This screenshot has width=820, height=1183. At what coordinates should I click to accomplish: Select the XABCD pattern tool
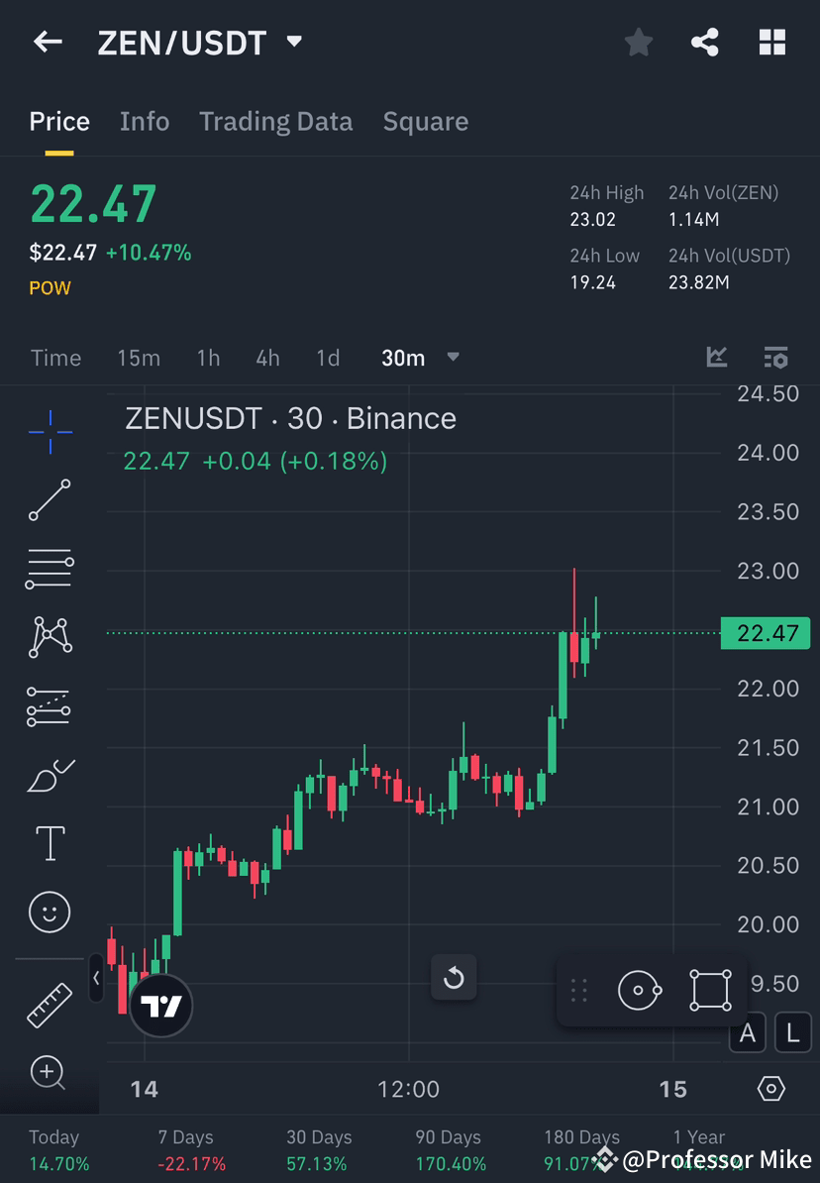[x=50, y=637]
